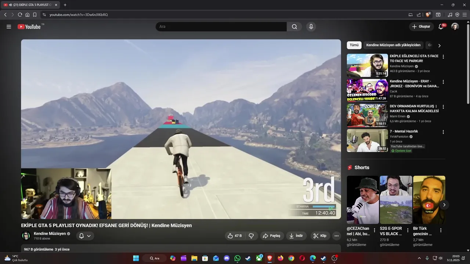
Task: Click the search magnifier button
Action: (294, 27)
